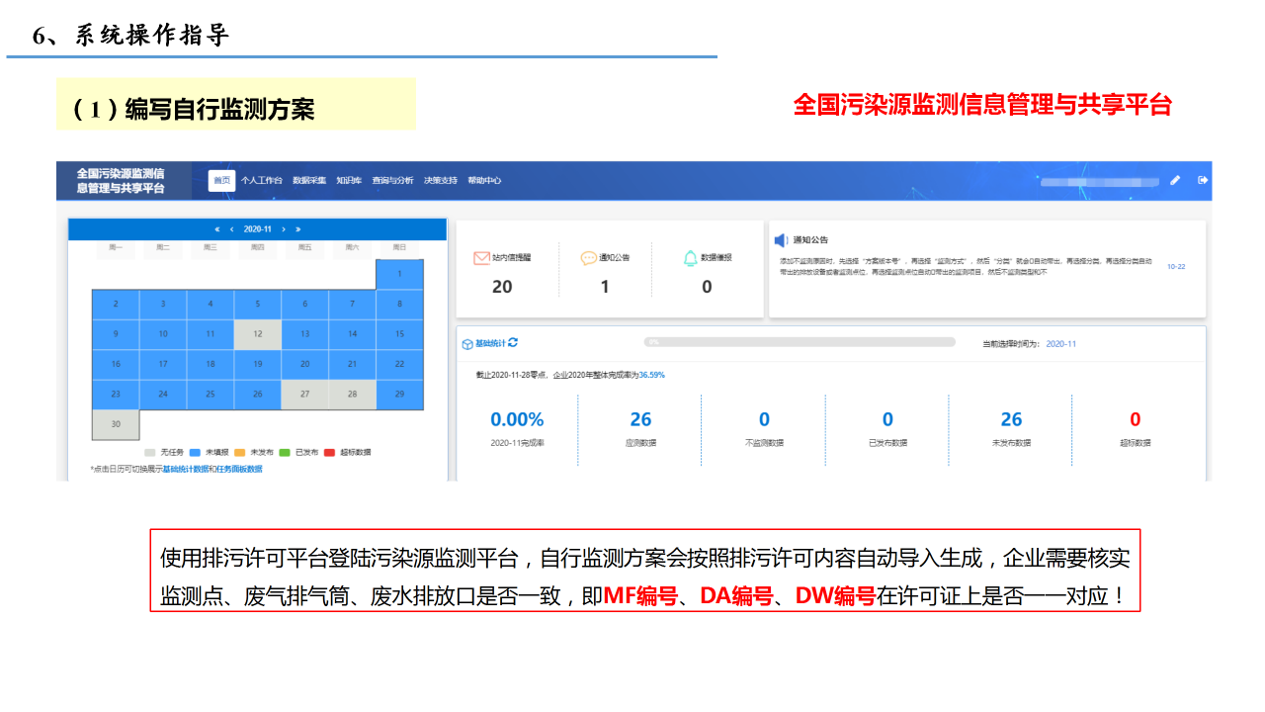The height and width of the screenshot is (712, 1265).
Task: Refresh the 基础统计 panel with the refresh icon
Action: point(513,343)
